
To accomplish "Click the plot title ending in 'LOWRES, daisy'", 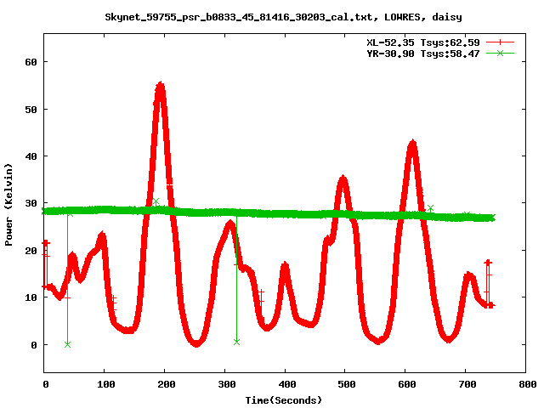I will click(283, 17).
